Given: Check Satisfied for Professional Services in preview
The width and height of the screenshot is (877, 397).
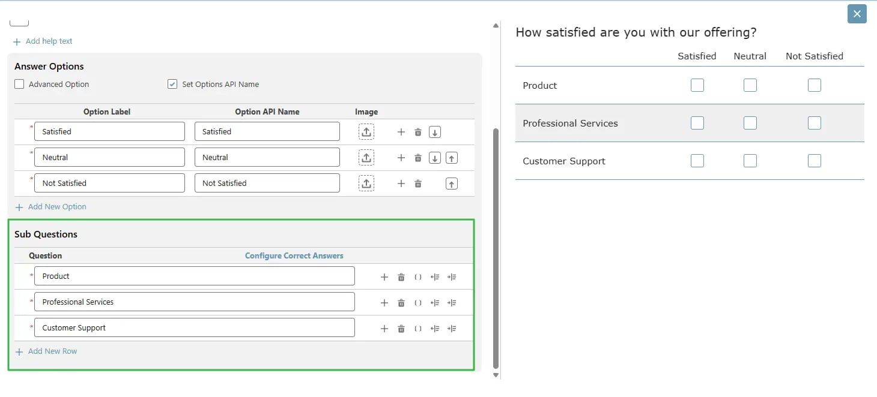Looking at the screenshot, I should [697, 123].
